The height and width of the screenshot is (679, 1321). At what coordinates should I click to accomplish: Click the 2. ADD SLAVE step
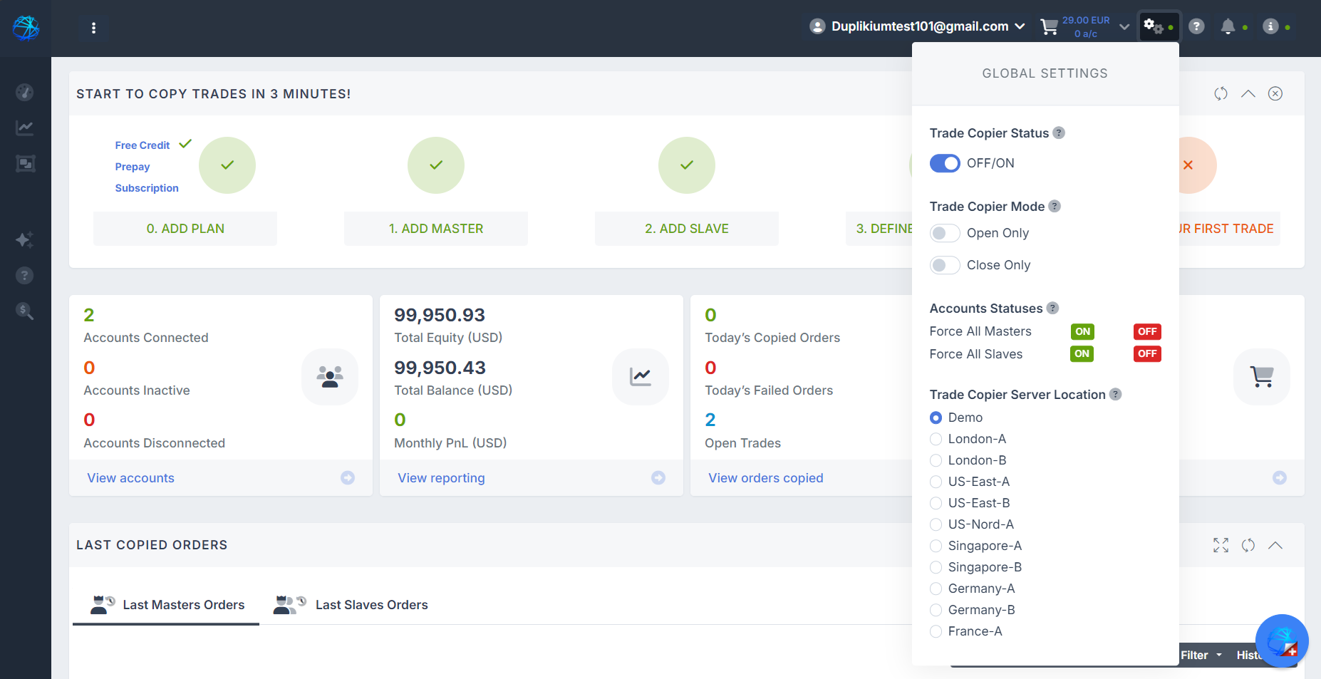tap(687, 229)
